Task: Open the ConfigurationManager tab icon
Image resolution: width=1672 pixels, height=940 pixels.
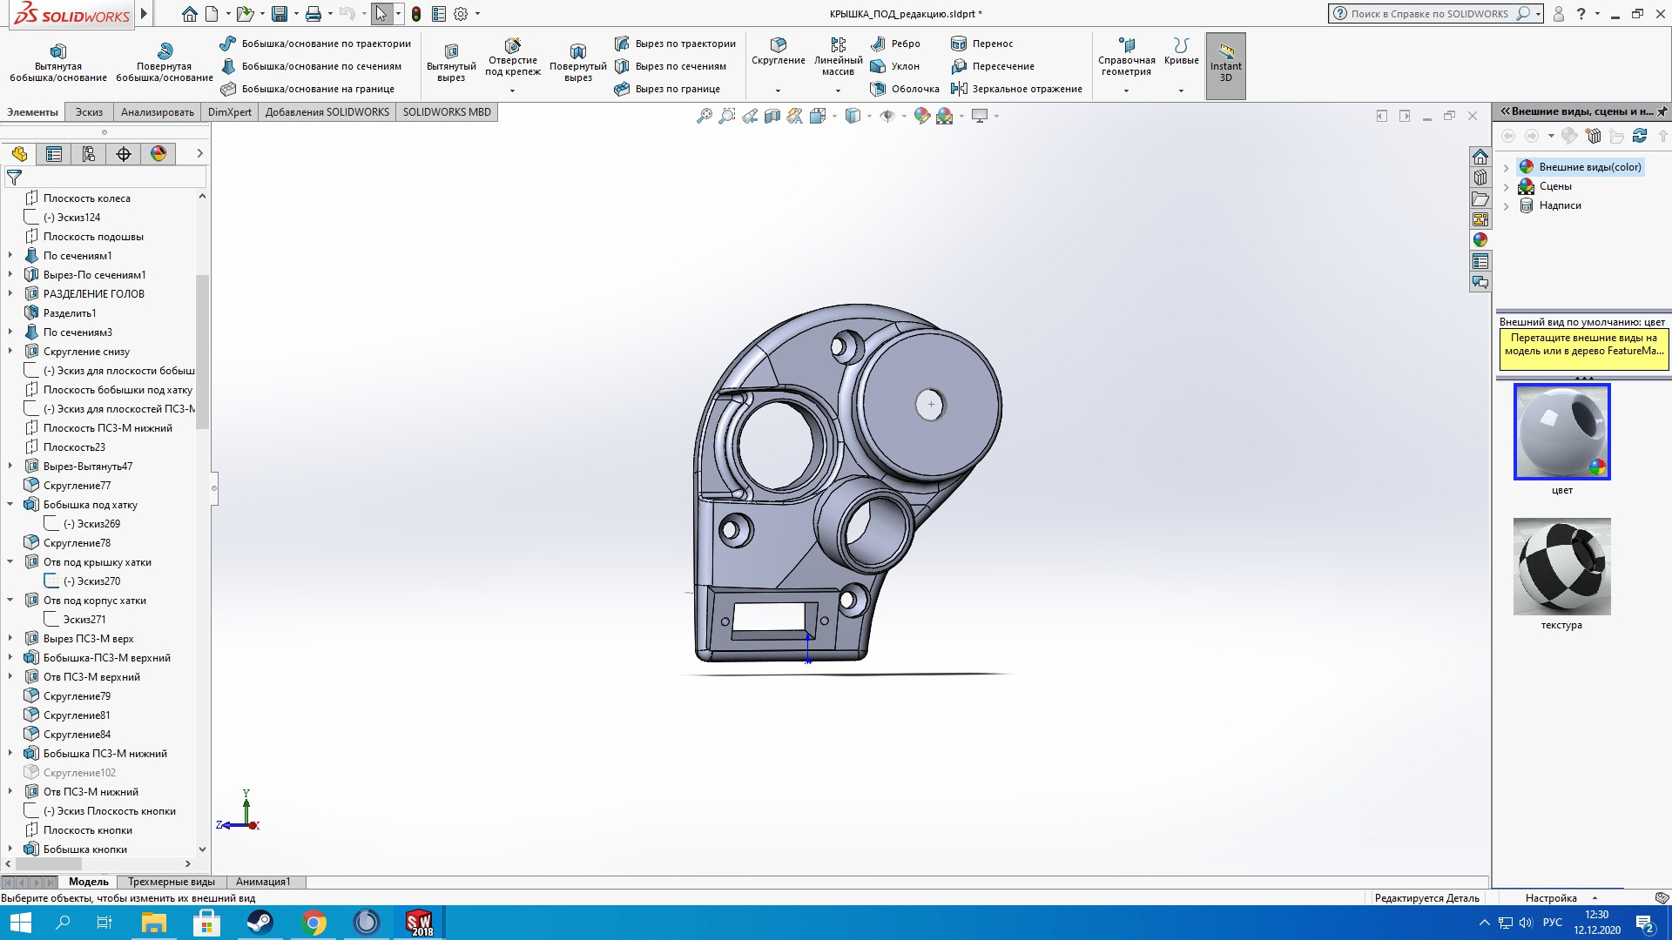Action: tap(89, 154)
